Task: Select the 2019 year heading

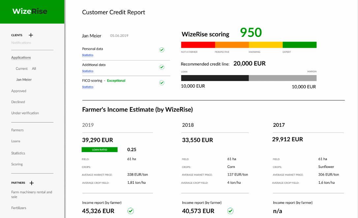Action: click(x=88, y=125)
